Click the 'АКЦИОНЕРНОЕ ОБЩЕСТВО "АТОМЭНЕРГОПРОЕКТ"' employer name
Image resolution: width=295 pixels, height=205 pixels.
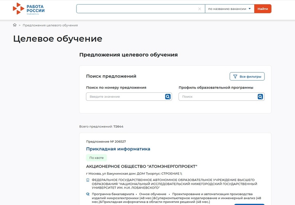pyautogui.click(x=142, y=166)
